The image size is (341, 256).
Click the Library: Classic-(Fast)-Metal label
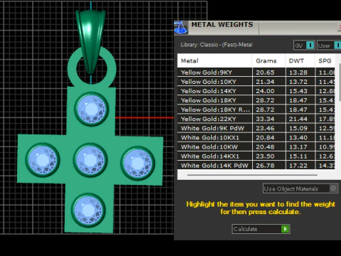(x=217, y=45)
